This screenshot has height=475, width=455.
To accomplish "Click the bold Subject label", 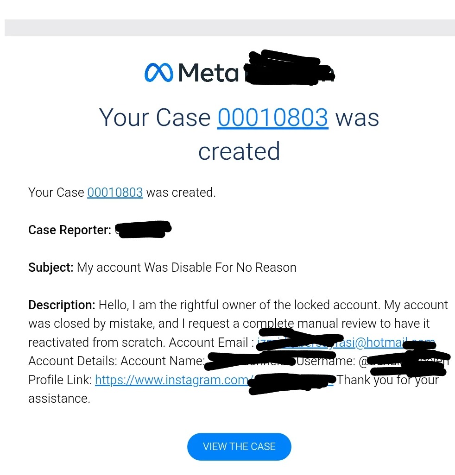I will click(51, 268).
